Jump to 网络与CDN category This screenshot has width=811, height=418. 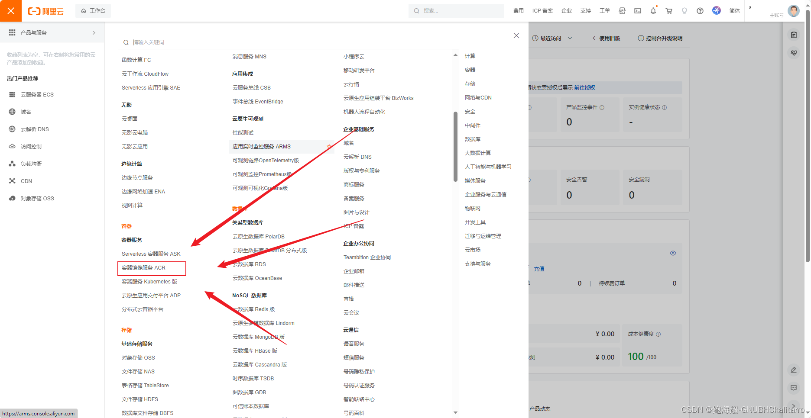[x=478, y=98]
